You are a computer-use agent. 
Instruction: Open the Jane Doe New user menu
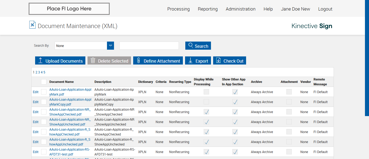tap(295, 9)
